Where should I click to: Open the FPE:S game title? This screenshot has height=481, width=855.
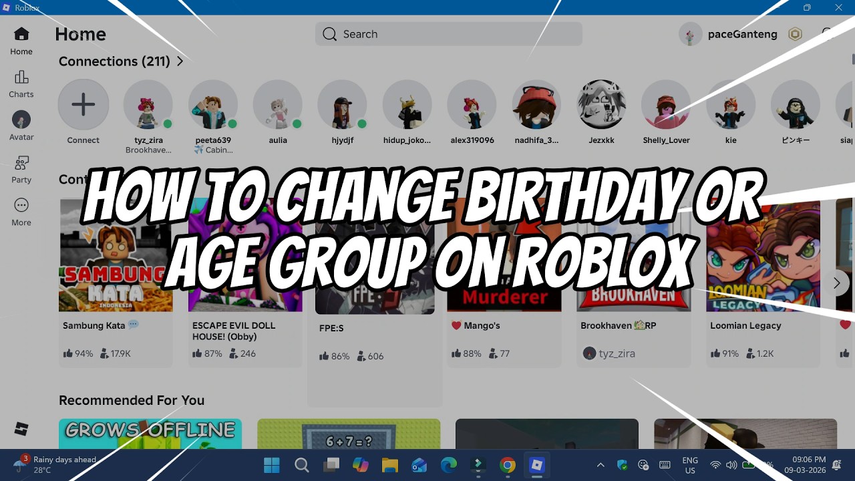[331, 329]
